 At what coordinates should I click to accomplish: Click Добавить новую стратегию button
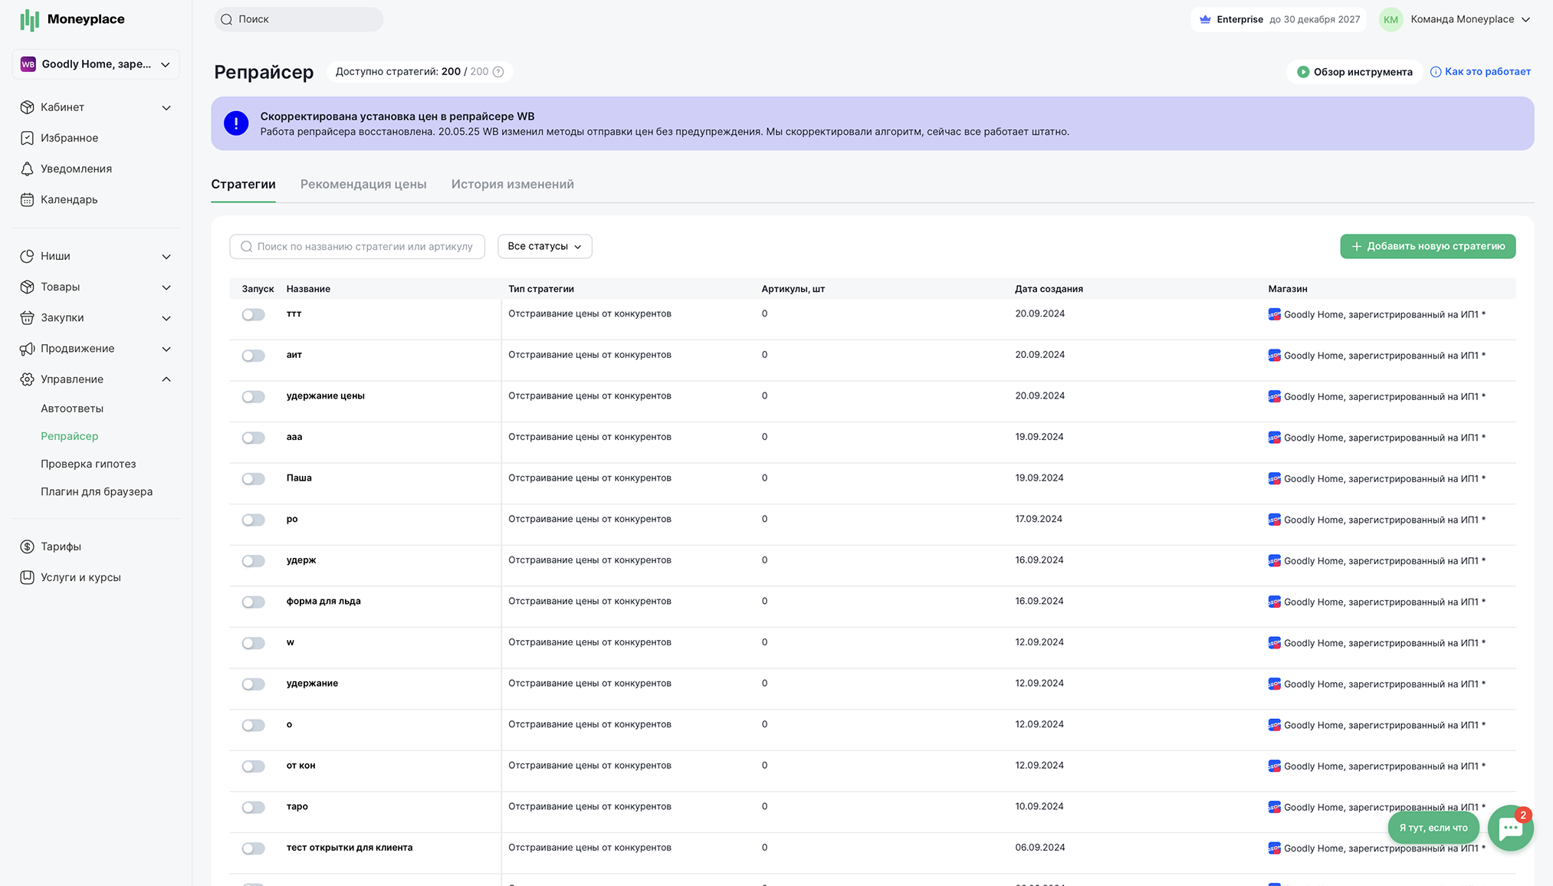coord(1427,246)
